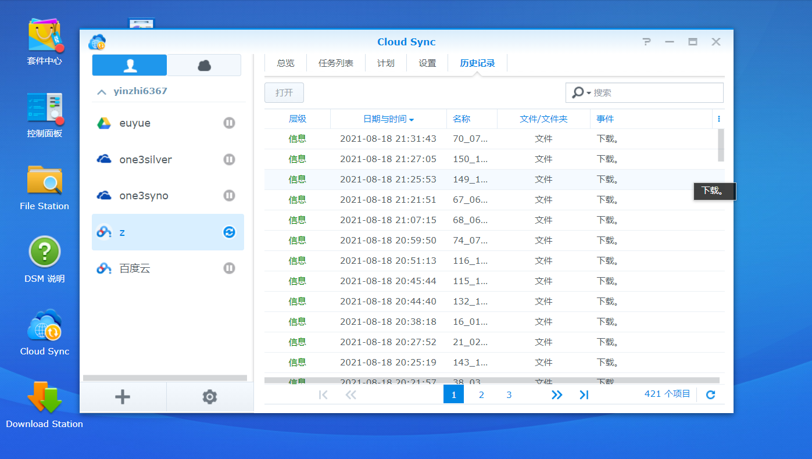Click the Google Drive icon of euyue
The height and width of the screenshot is (459, 812).
(x=104, y=123)
